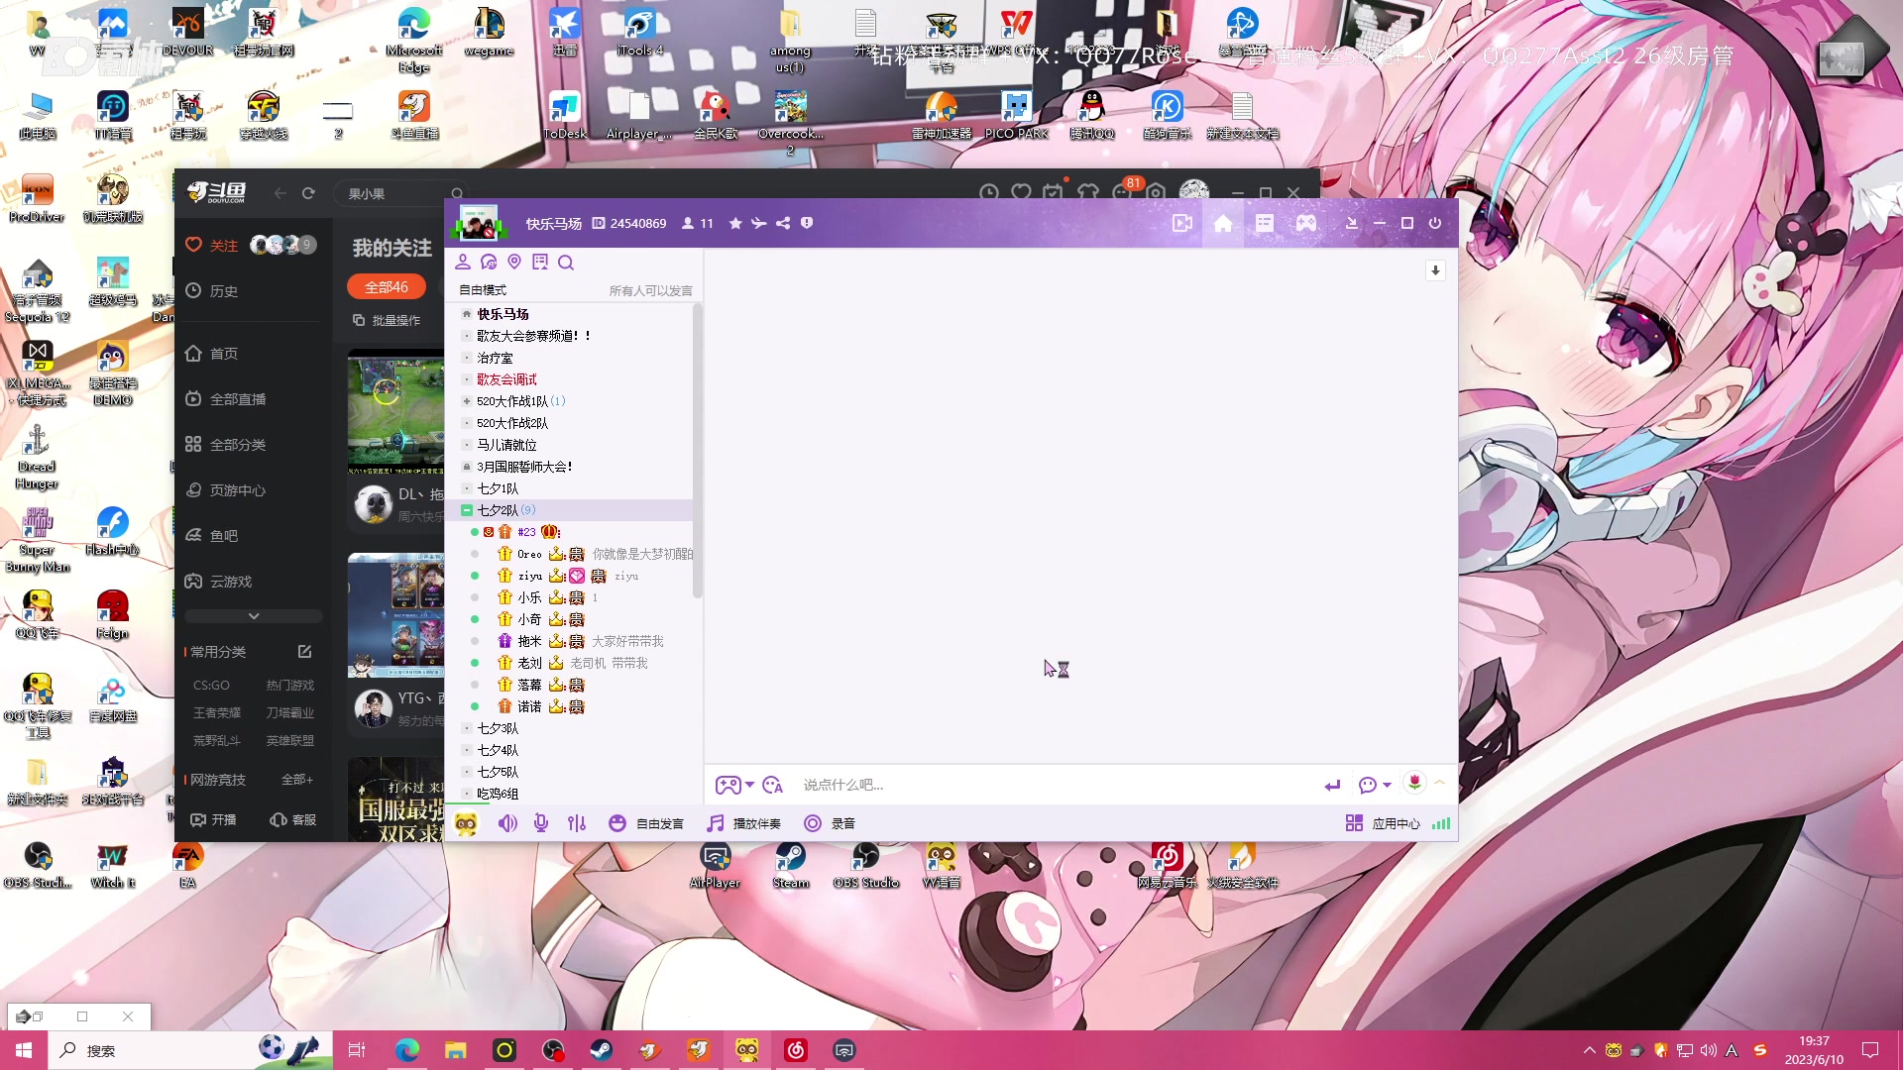Open CS:GO category link in Douyu

211,686
